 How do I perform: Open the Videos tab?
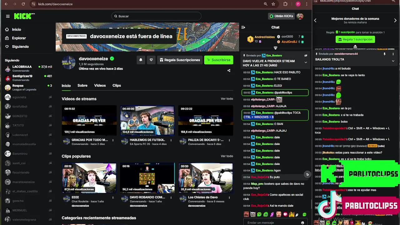[x=100, y=86]
